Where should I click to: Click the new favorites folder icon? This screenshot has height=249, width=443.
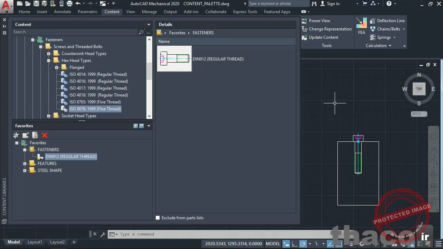[26, 135]
